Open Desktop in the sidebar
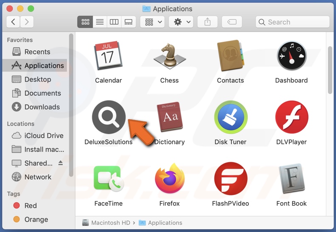336x232 pixels. 34,79
